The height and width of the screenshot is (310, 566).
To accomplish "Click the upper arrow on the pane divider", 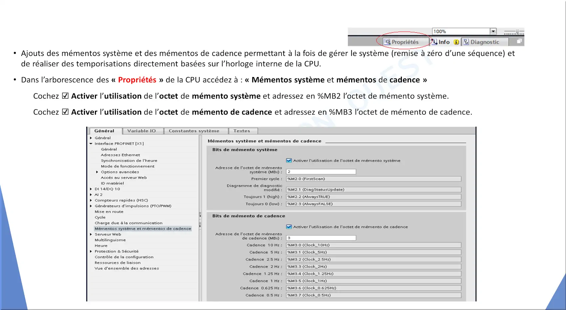I will (200, 216).
